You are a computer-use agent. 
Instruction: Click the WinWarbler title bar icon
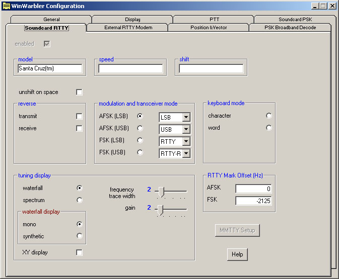(x=7, y=6)
